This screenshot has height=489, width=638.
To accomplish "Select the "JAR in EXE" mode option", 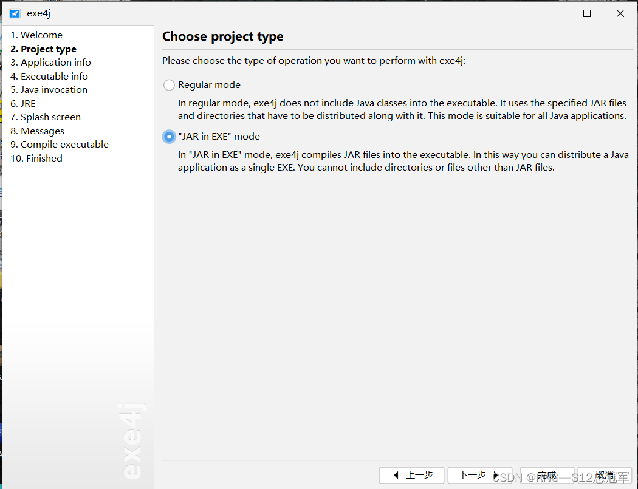I will (x=169, y=136).
